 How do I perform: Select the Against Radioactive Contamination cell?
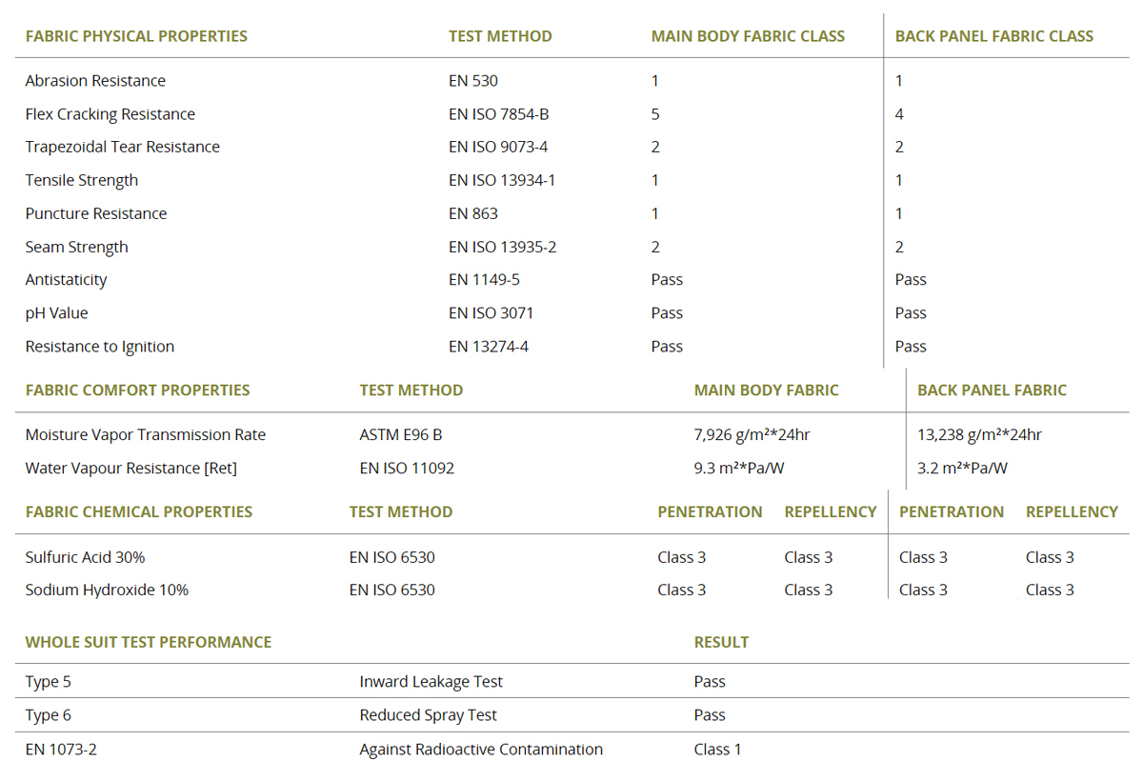[x=481, y=750]
